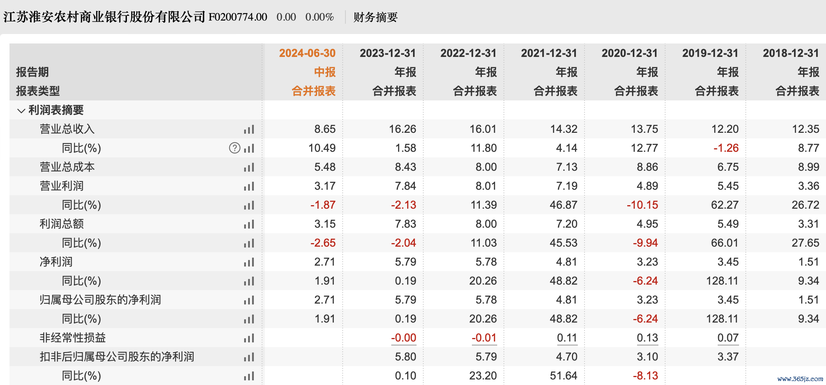Image resolution: width=826 pixels, height=385 pixels.
Task: Click the code F0200774.00 in header
Action: click(238, 17)
